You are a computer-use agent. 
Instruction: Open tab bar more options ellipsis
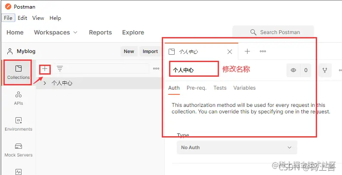[262, 51]
